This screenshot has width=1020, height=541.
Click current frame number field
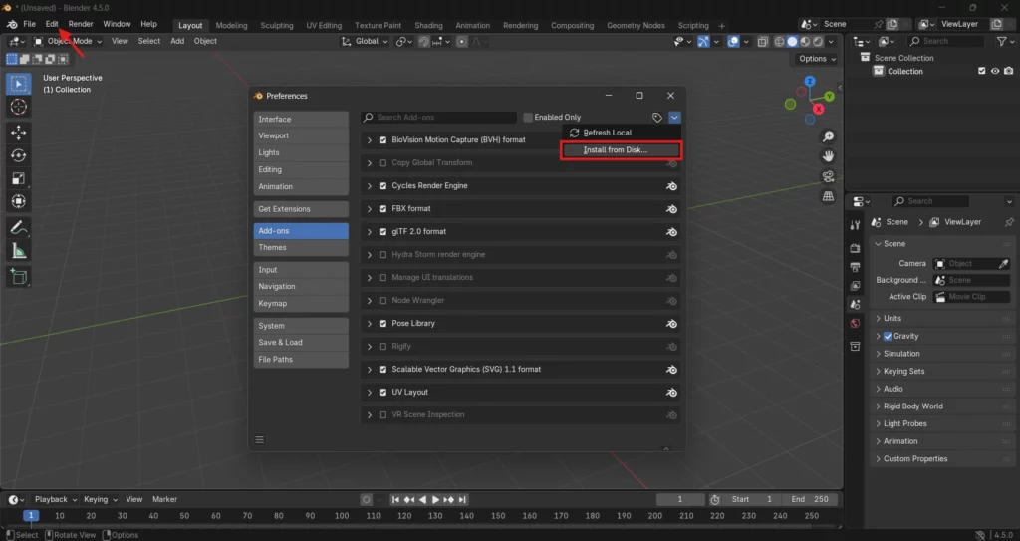pyautogui.click(x=680, y=499)
